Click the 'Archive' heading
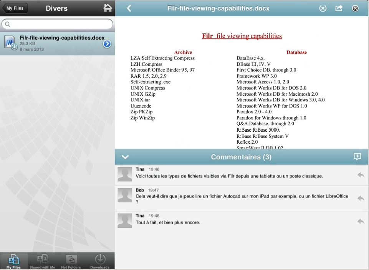Screen dimensions: 369x270 pos(183,52)
